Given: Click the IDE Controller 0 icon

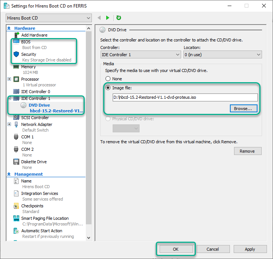Looking at the screenshot, I should [x=16, y=92].
